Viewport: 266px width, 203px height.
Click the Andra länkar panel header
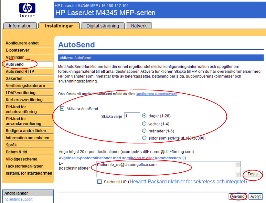click(28, 193)
